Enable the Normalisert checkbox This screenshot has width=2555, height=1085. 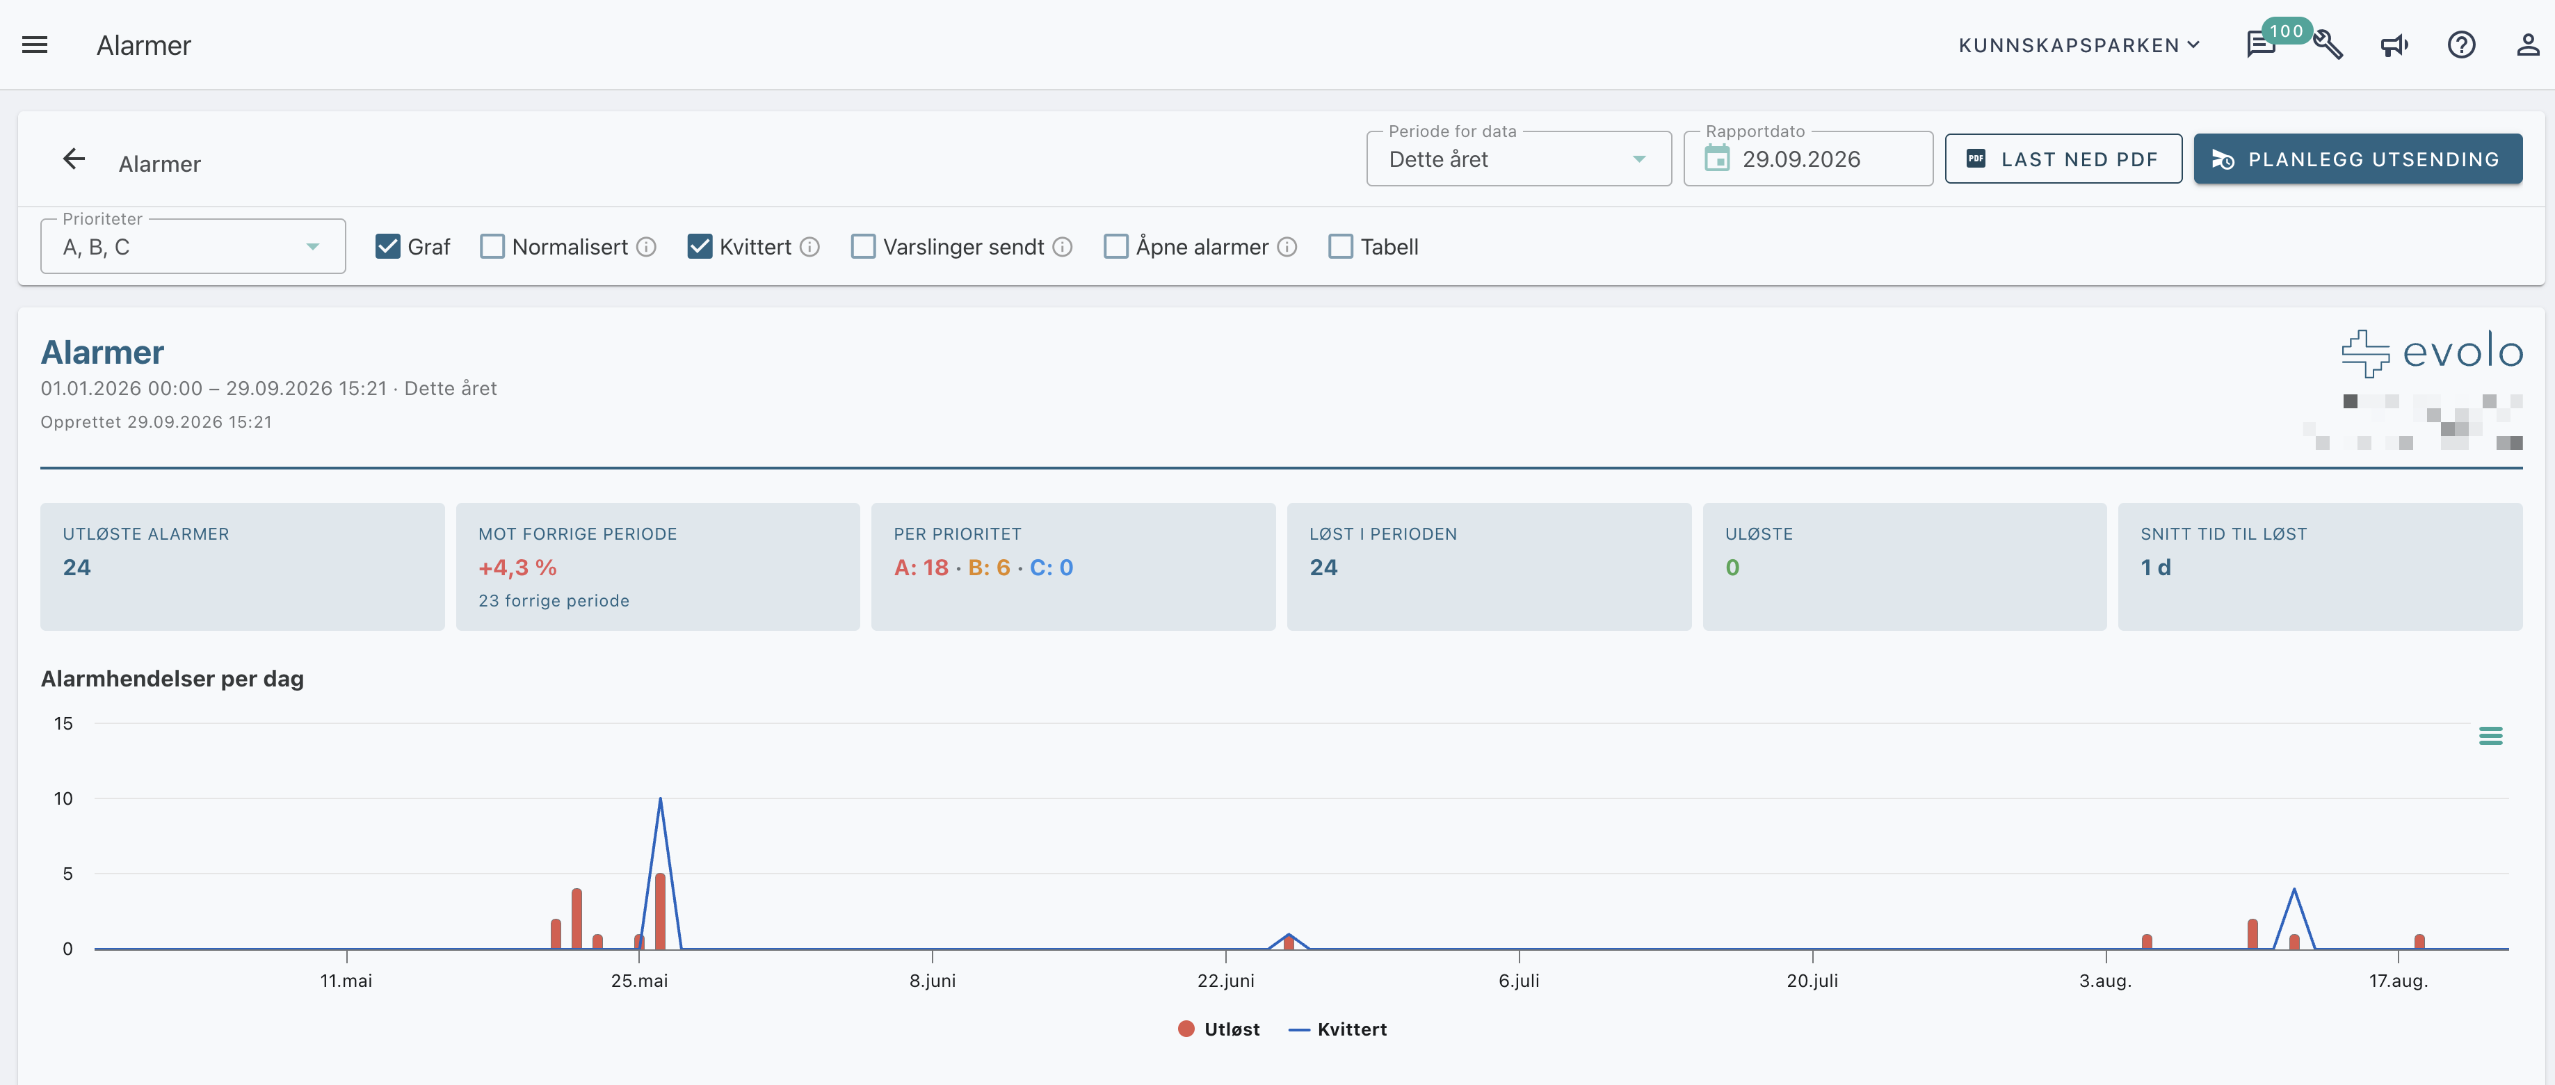[492, 247]
